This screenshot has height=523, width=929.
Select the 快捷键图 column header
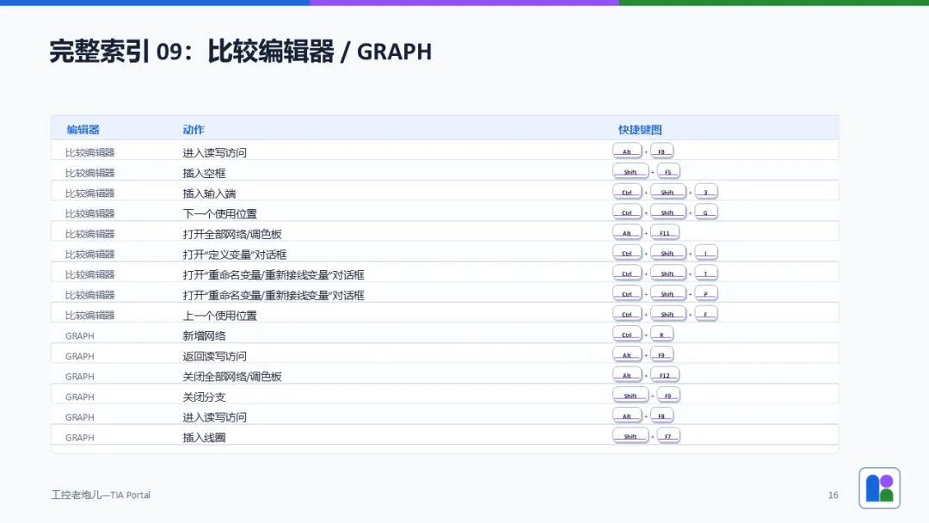tap(640, 130)
